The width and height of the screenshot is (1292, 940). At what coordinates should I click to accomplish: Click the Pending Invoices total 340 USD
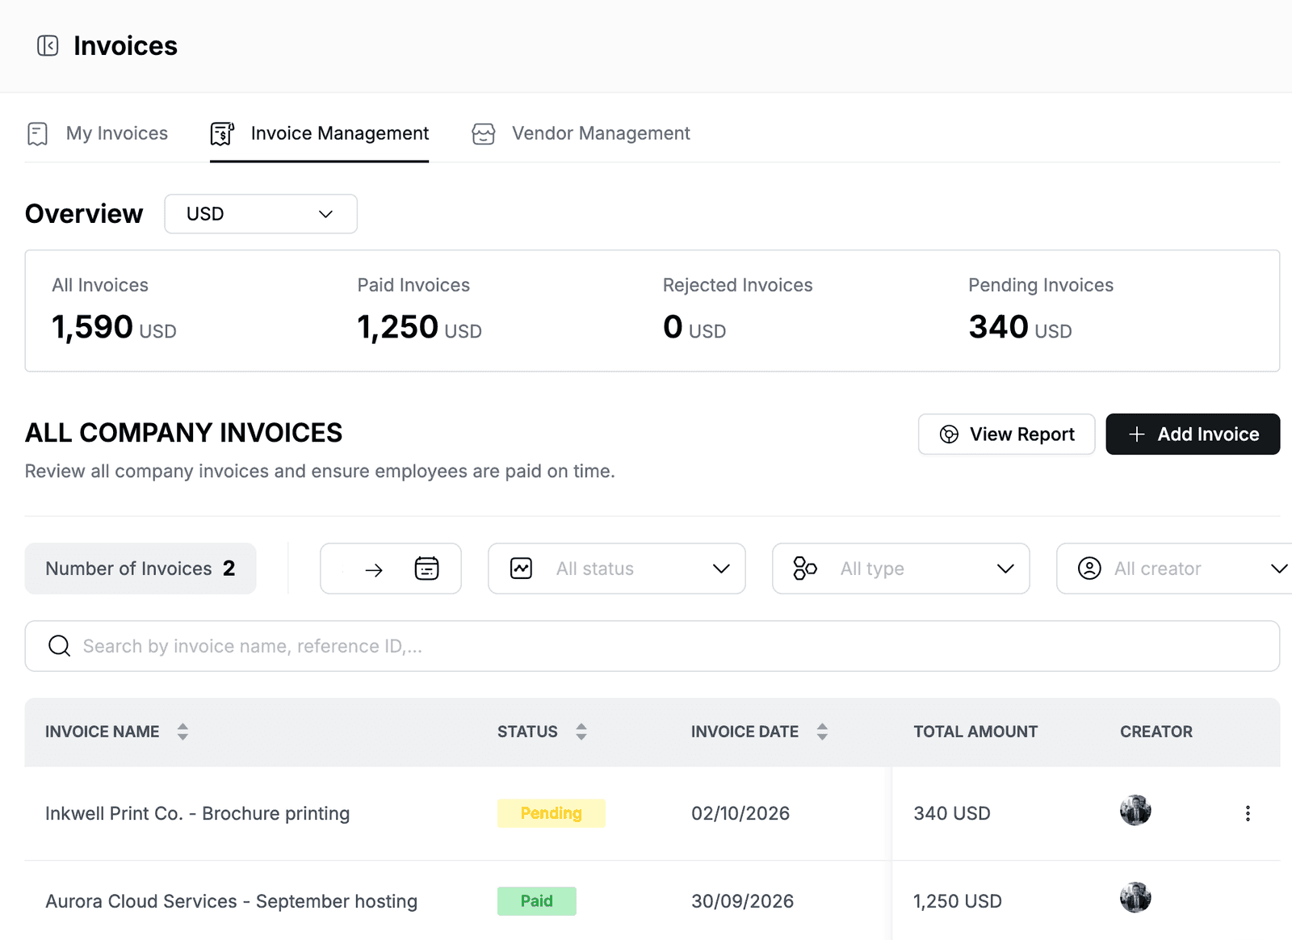(x=1021, y=327)
